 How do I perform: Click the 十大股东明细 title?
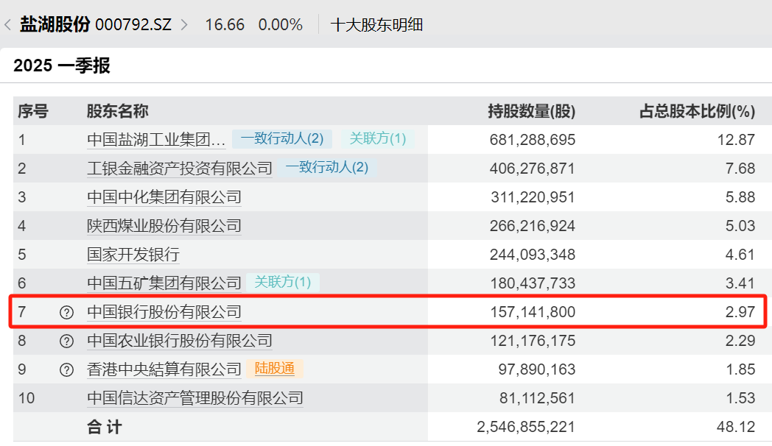[376, 24]
